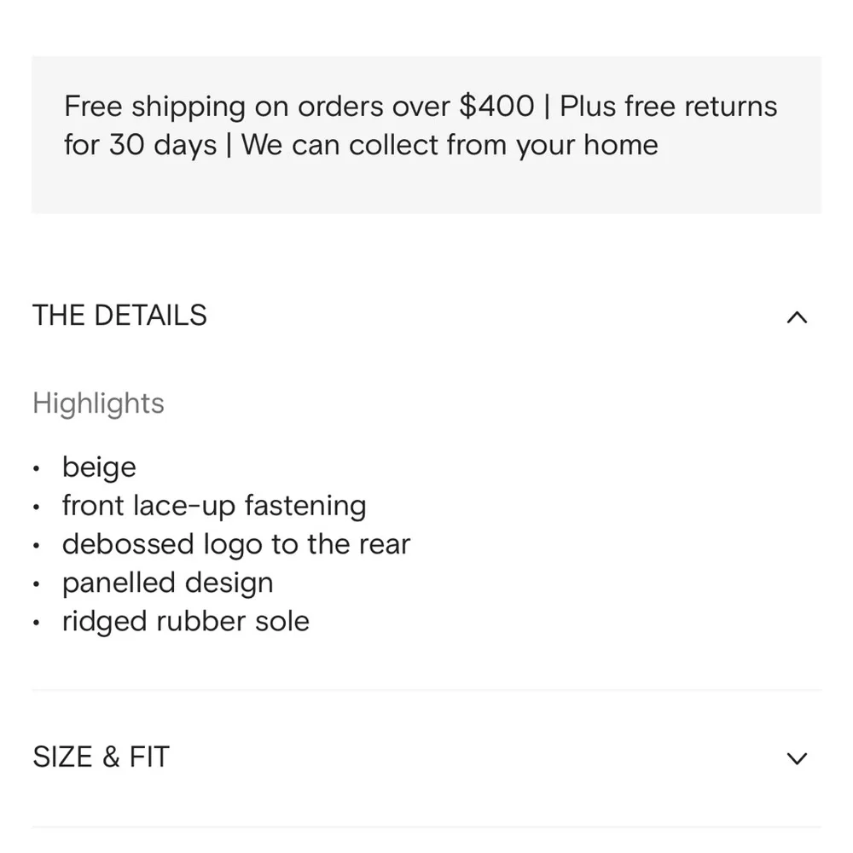Collapse THE DETAILS section using the up chevron
The height and width of the screenshot is (853, 853).
point(796,317)
